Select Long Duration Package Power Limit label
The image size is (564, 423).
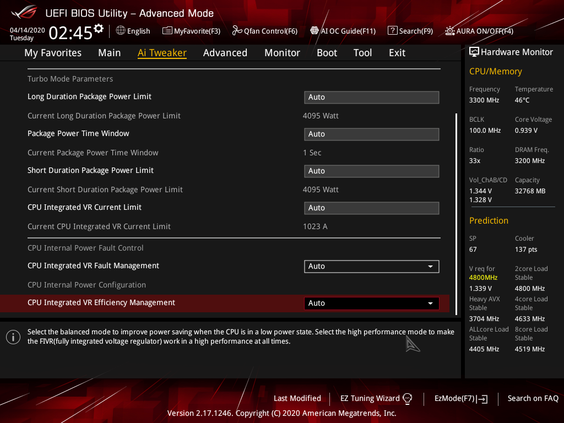click(89, 96)
